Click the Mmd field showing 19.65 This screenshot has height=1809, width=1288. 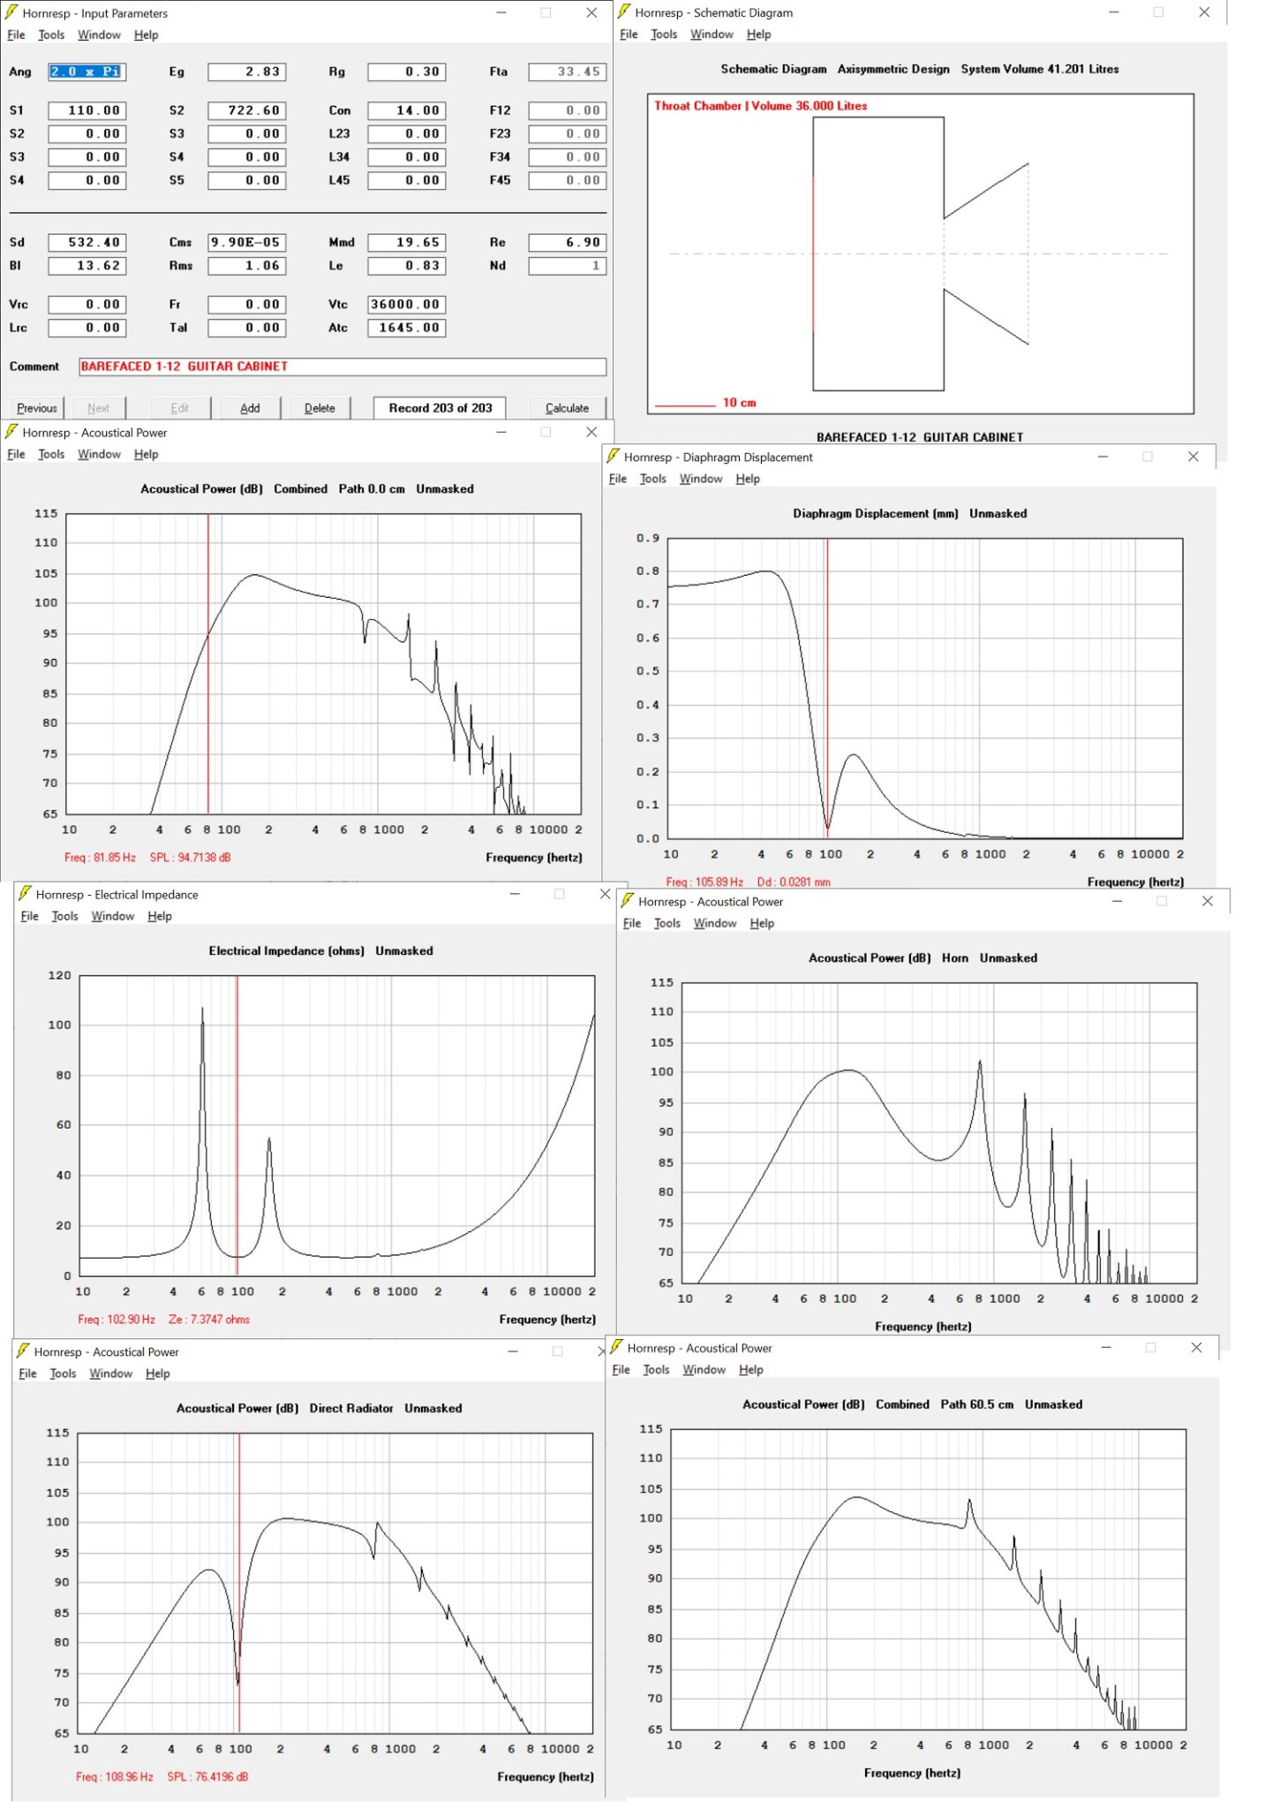pyautogui.click(x=407, y=242)
